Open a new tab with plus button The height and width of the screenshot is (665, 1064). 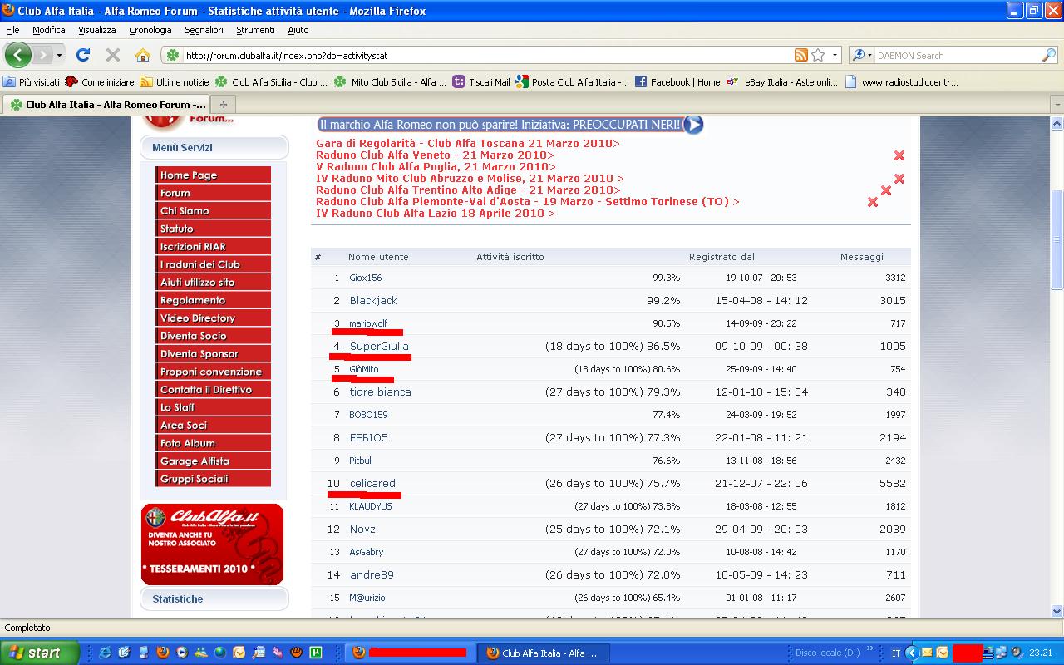(223, 105)
